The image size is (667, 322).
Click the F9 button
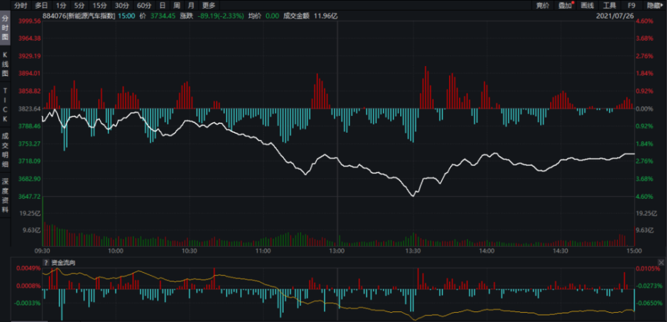[x=632, y=5]
